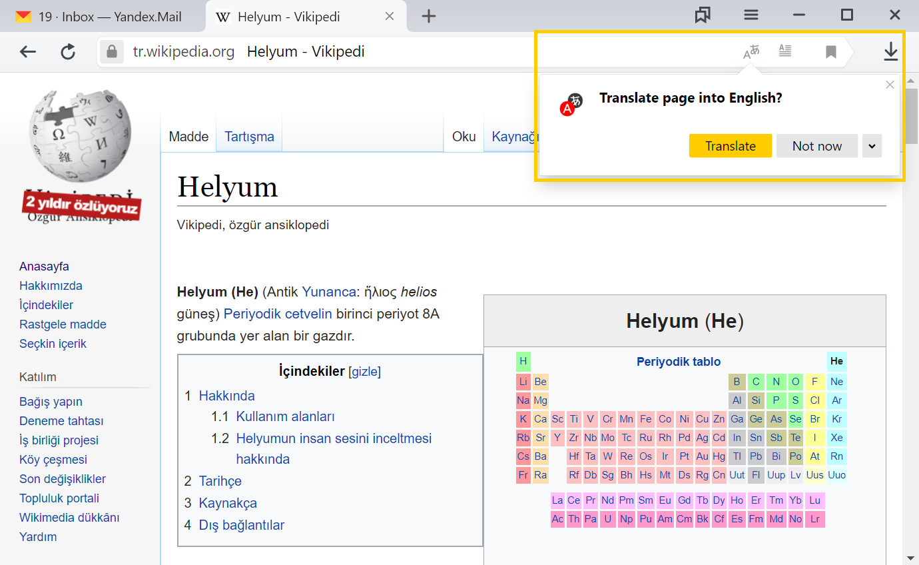
Task: Open the Xe xenon element cell
Action: click(837, 438)
